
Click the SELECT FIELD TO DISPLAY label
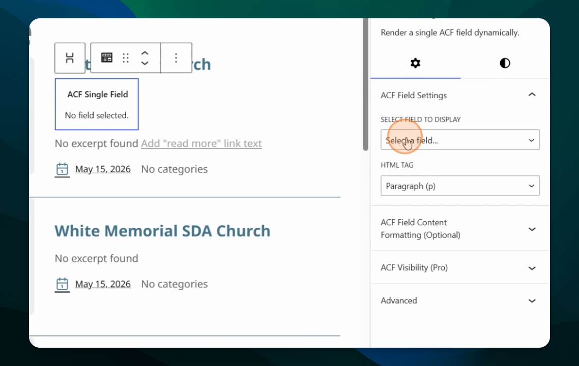click(x=421, y=119)
